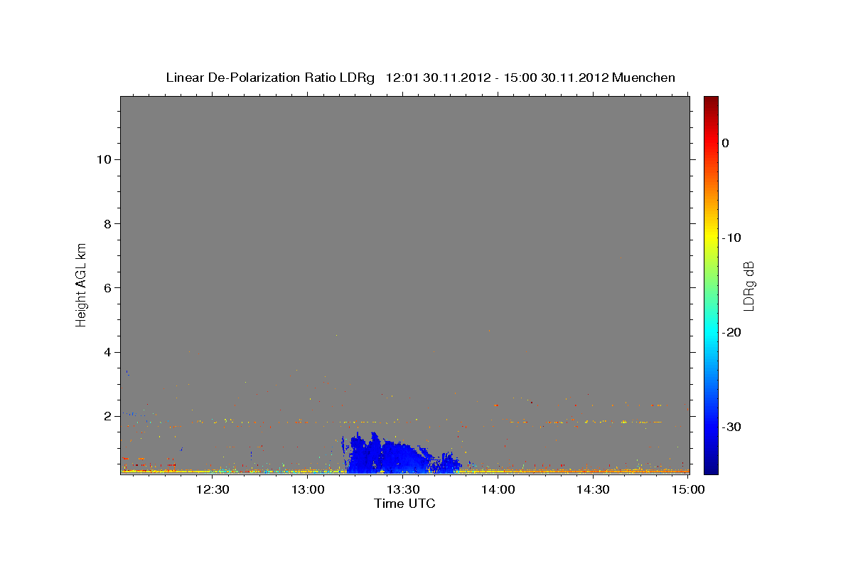Click the height tick label 8

pos(107,223)
